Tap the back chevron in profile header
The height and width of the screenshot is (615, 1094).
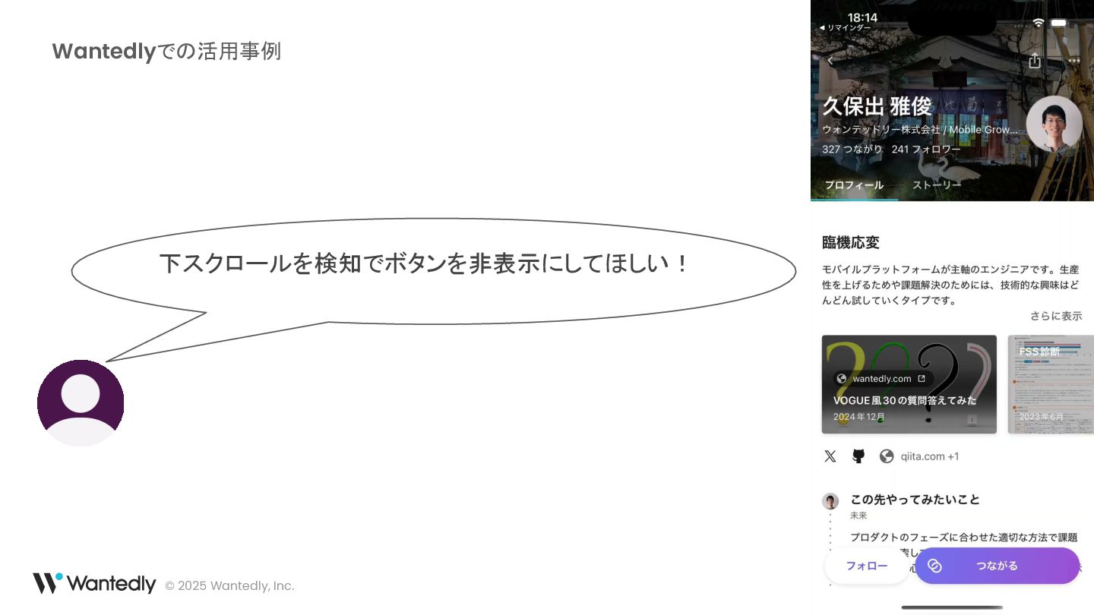pos(830,61)
